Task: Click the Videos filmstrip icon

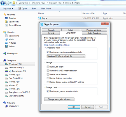Action: coord(6,46)
